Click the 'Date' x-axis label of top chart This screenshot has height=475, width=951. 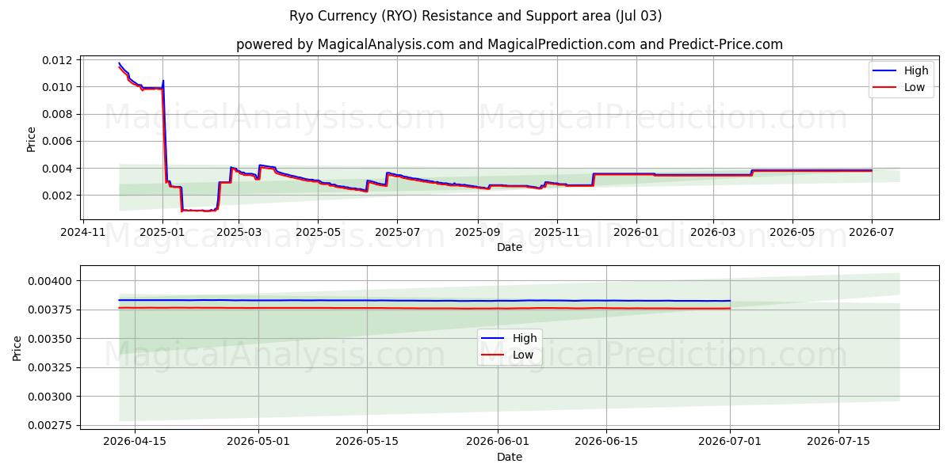510,247
